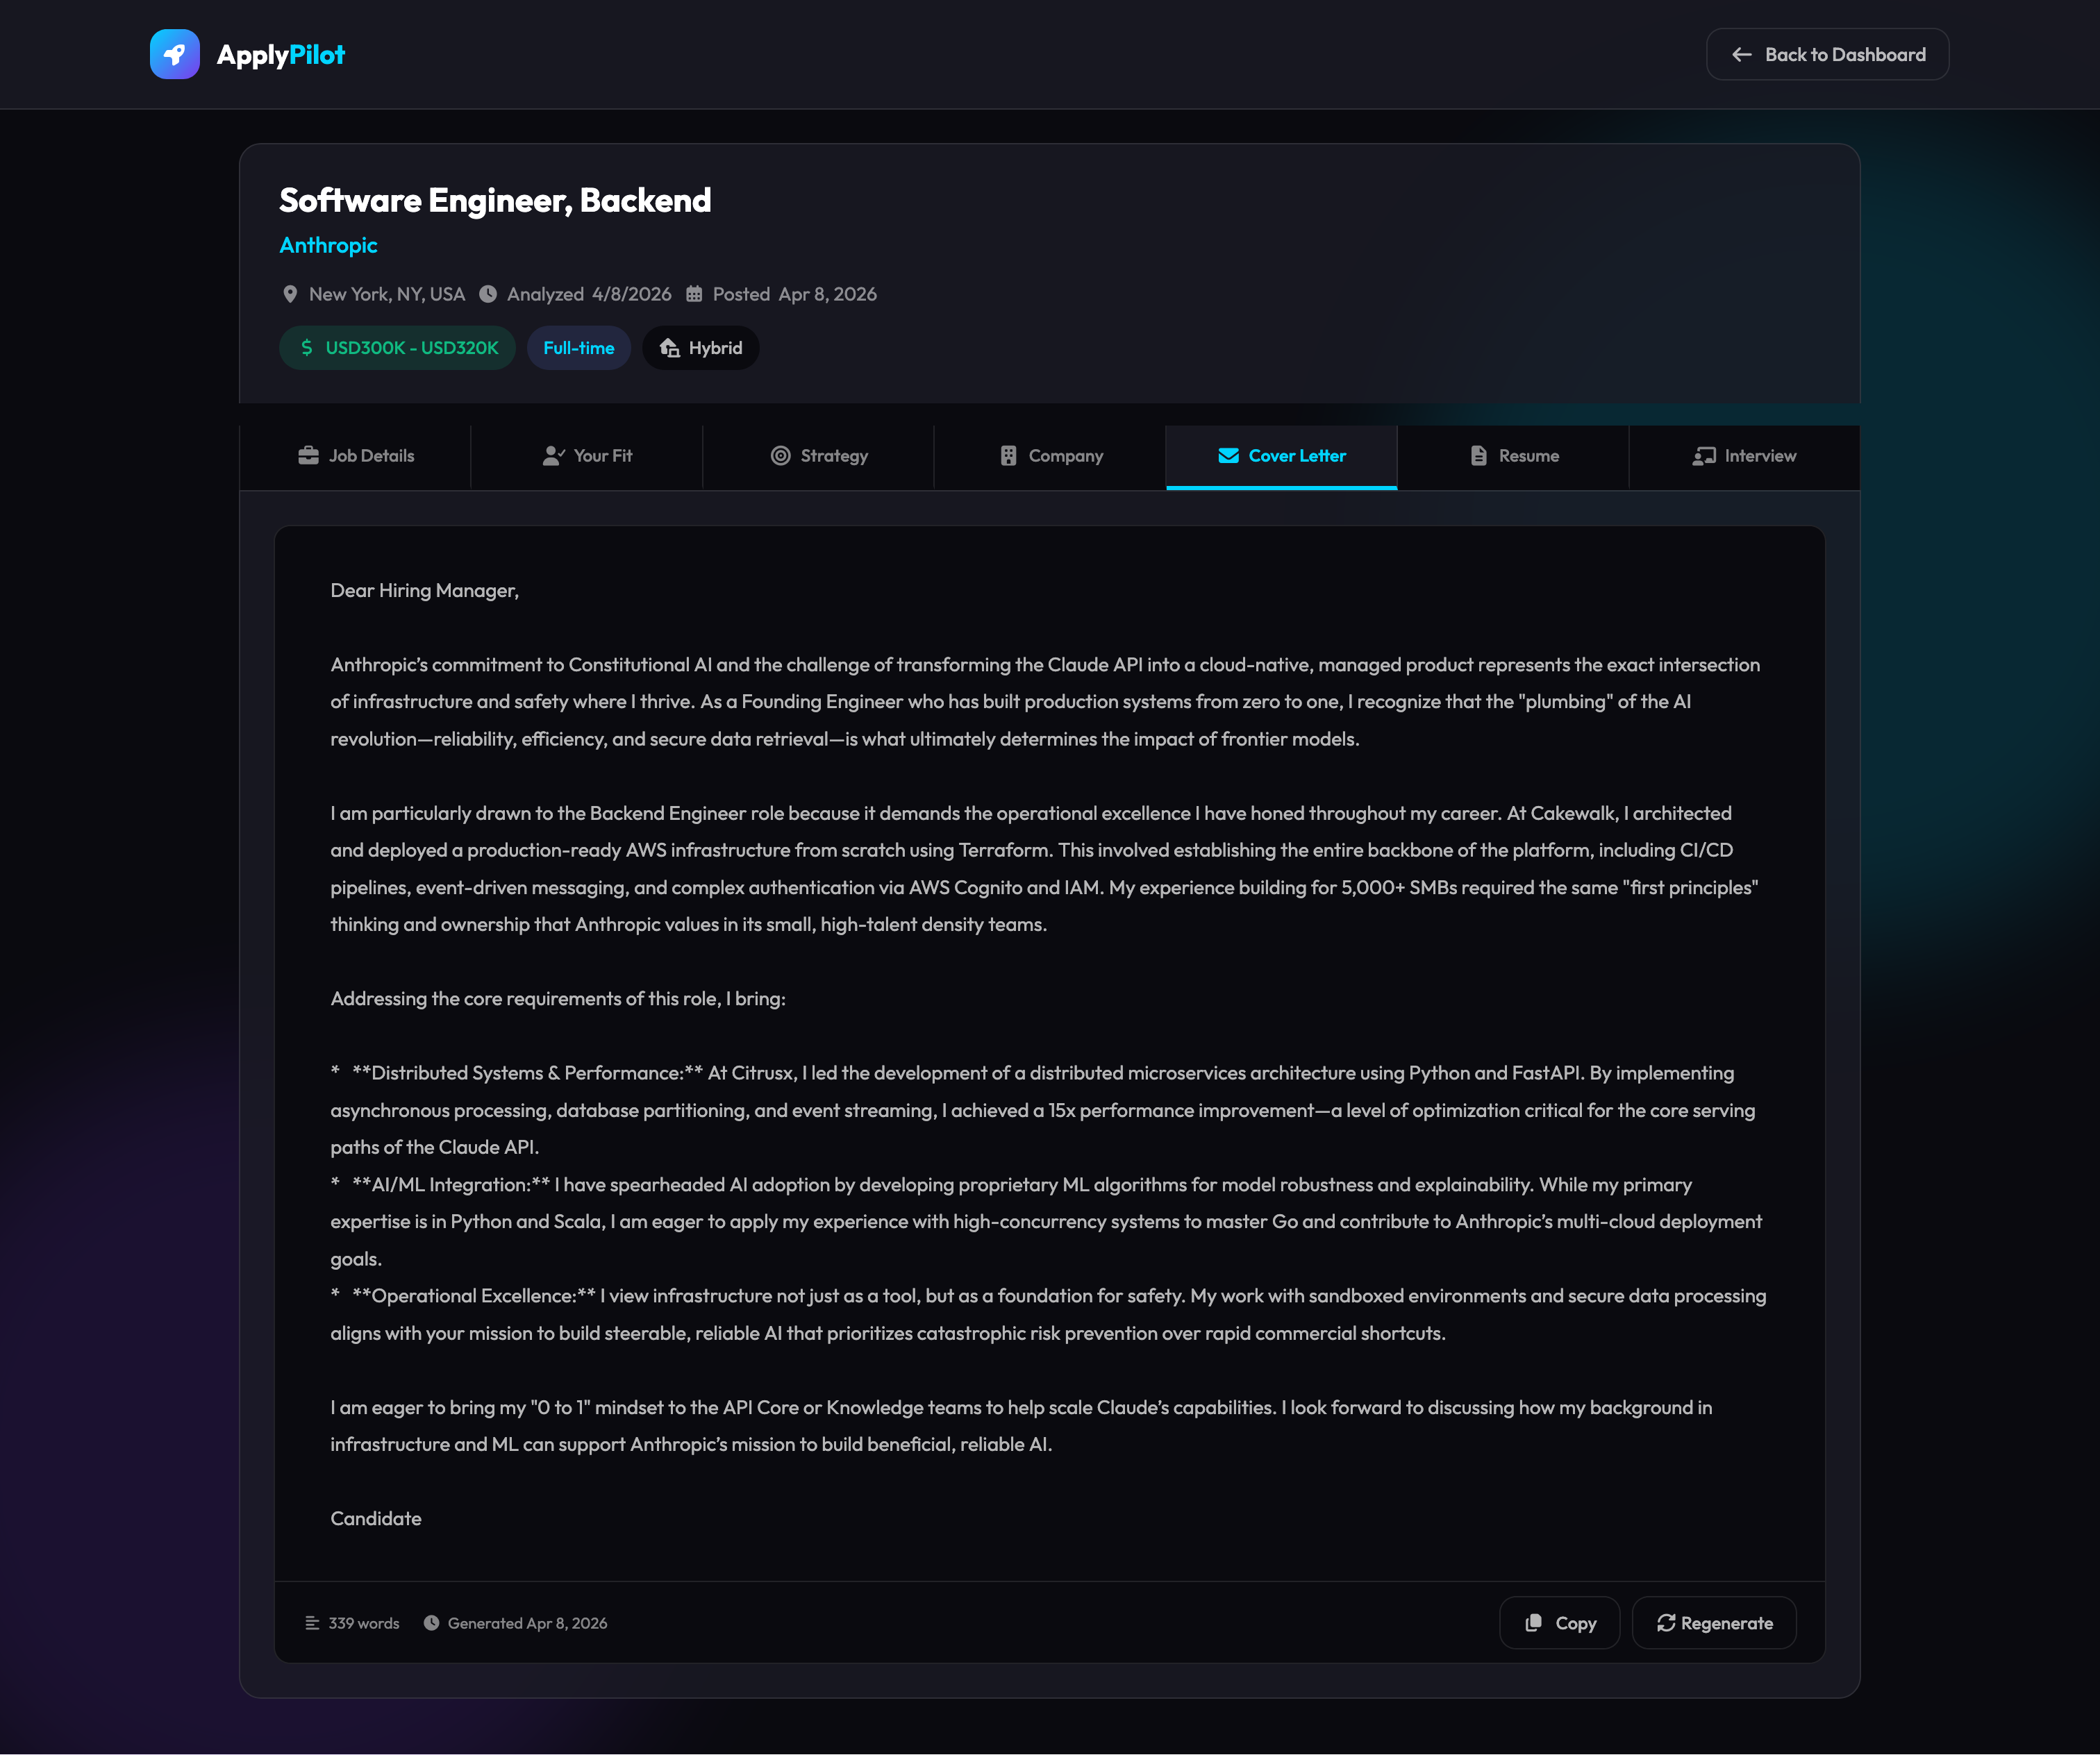
Task: Click the 339 words count text
Action: [x=364, y=1623]
